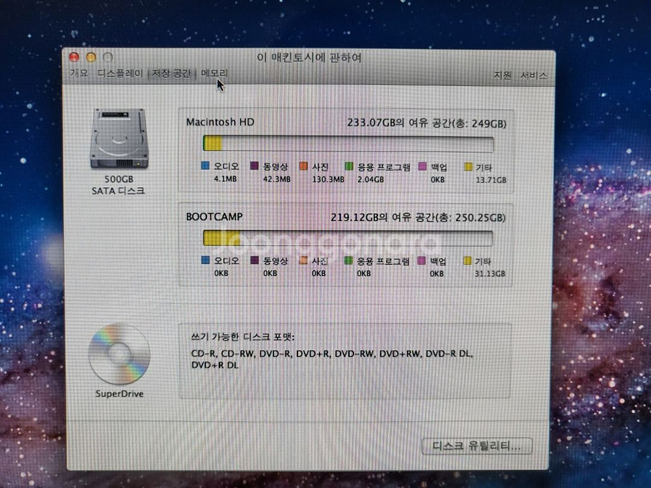Click the 서비스 link at top right

[x=534, y=75]
